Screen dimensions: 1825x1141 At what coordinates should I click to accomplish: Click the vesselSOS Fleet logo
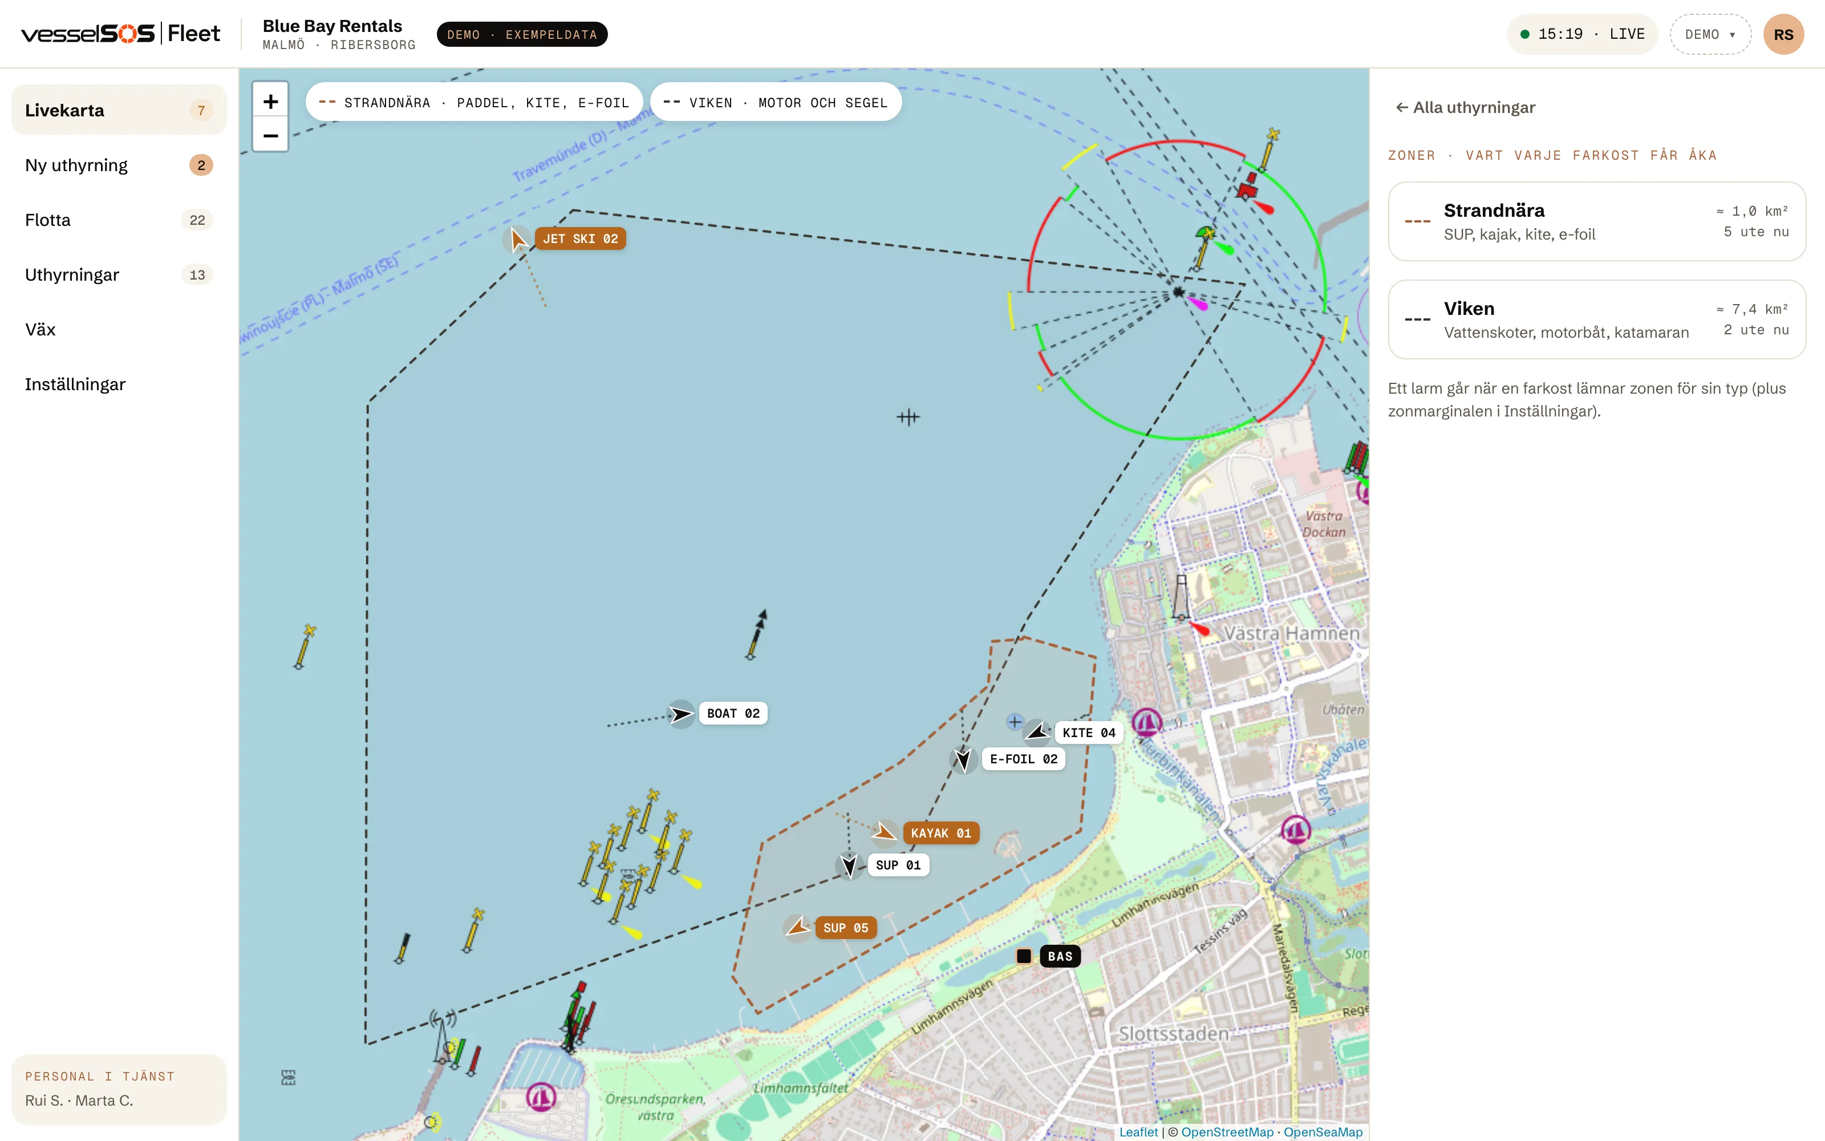tap(121, 34)
